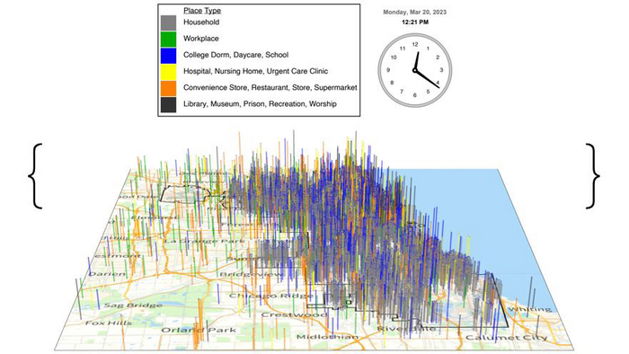Click the date 'Monday, Mar 20, 2023'
Viewport: 629px width, 354px height.
click(x=415, y=12)
